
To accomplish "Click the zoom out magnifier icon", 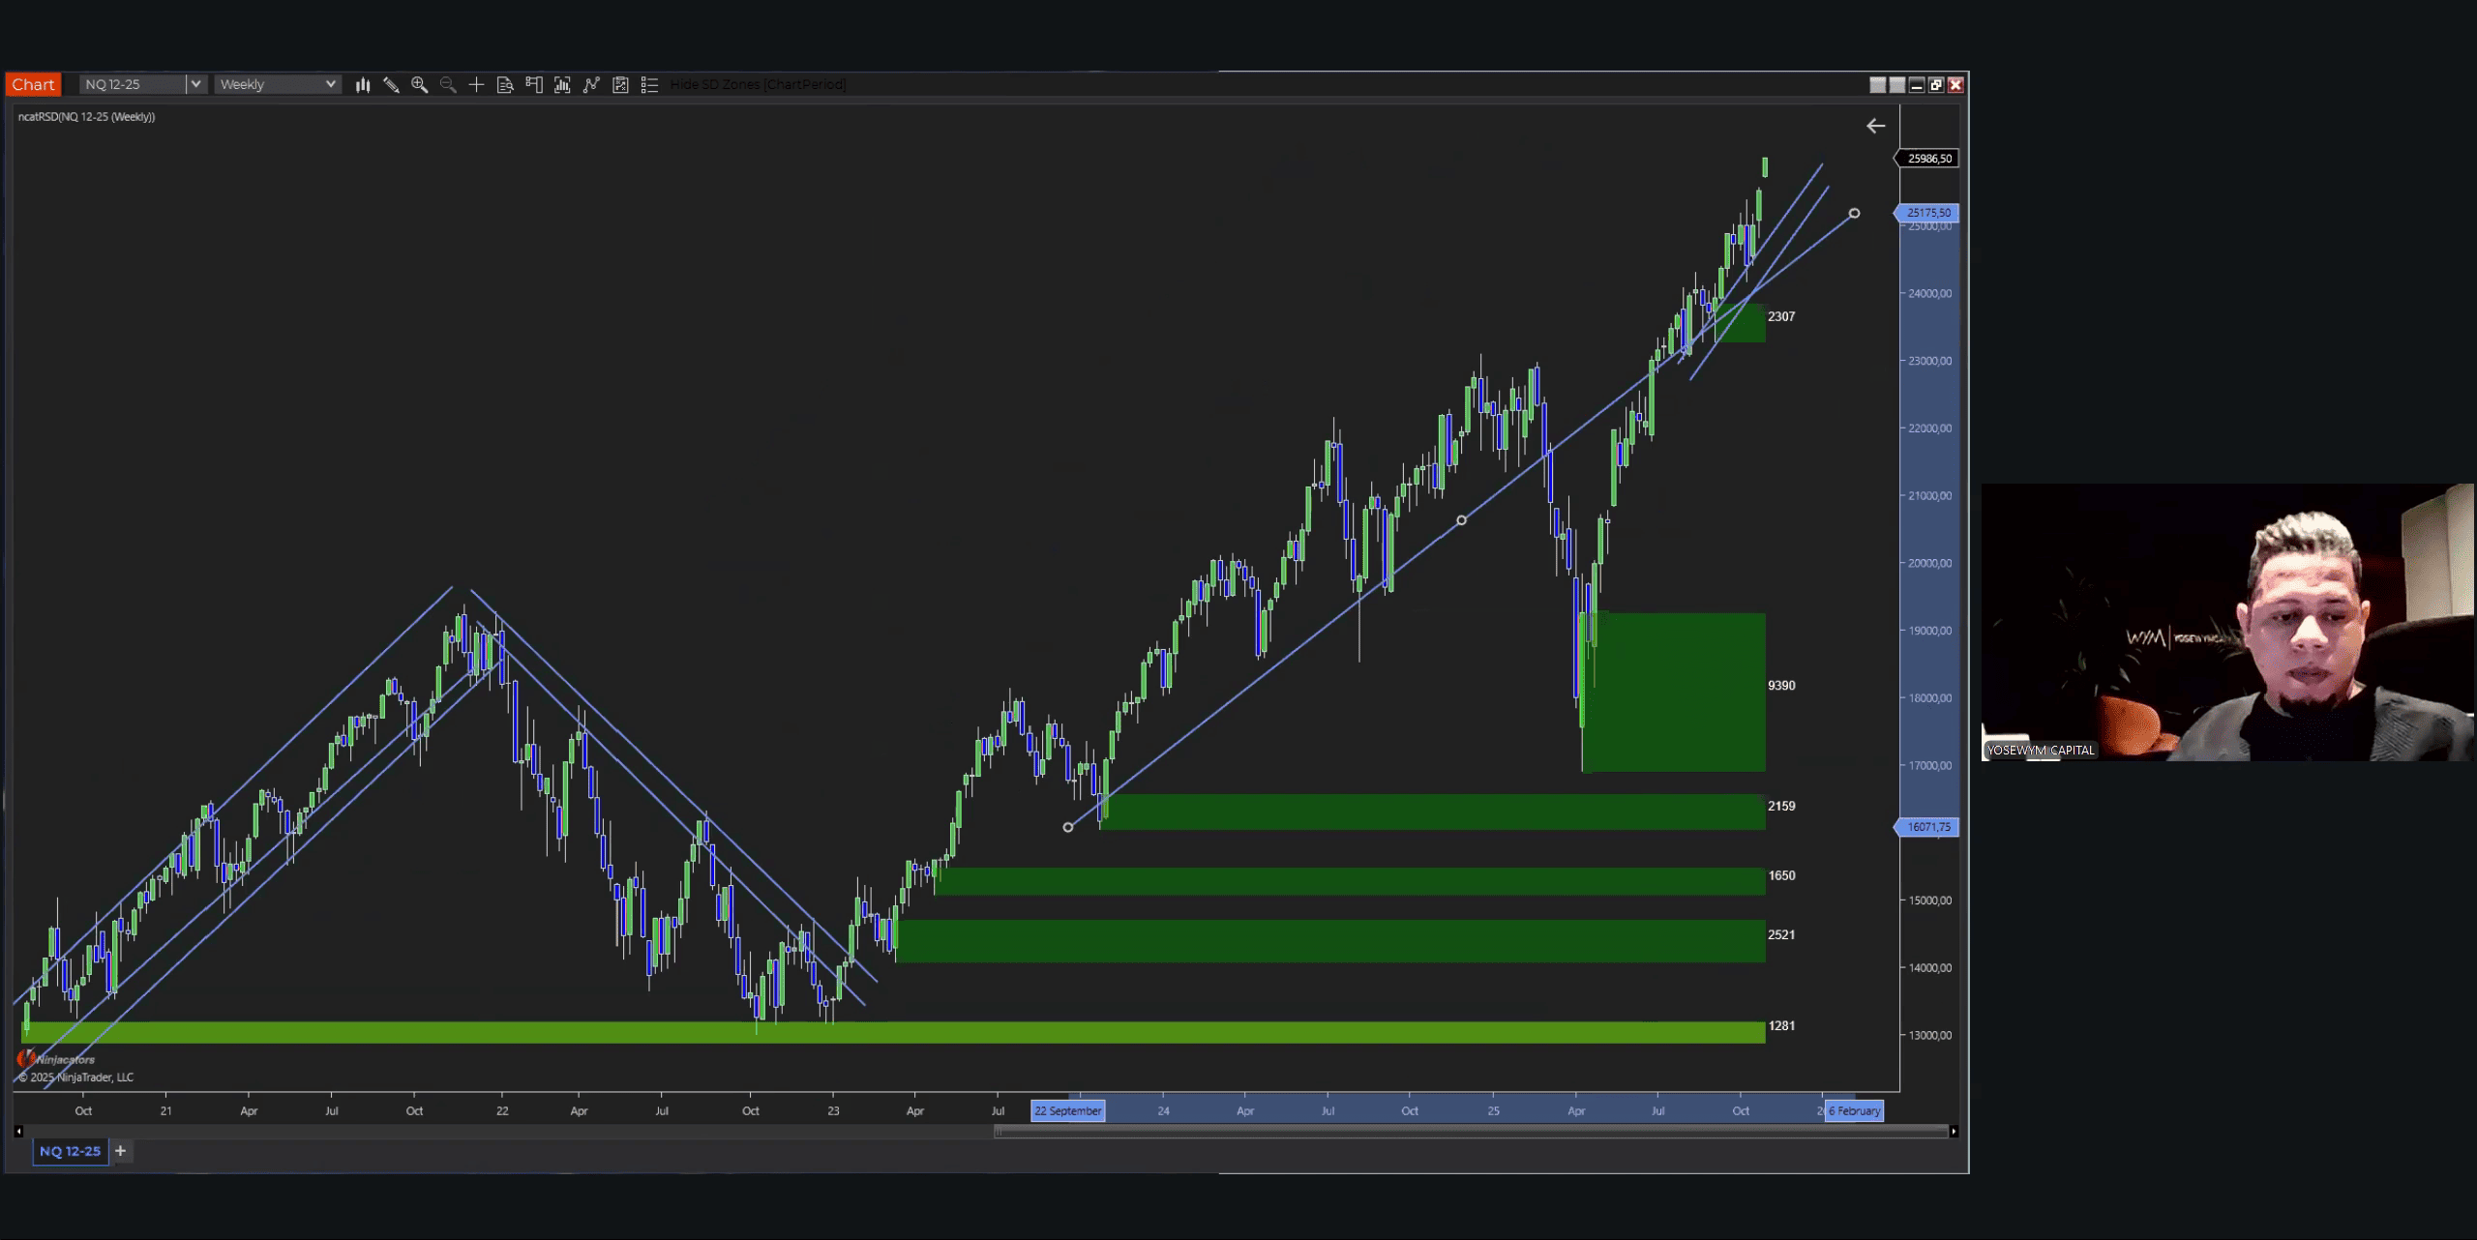I will pyautogui.click(x=448, y=85).
